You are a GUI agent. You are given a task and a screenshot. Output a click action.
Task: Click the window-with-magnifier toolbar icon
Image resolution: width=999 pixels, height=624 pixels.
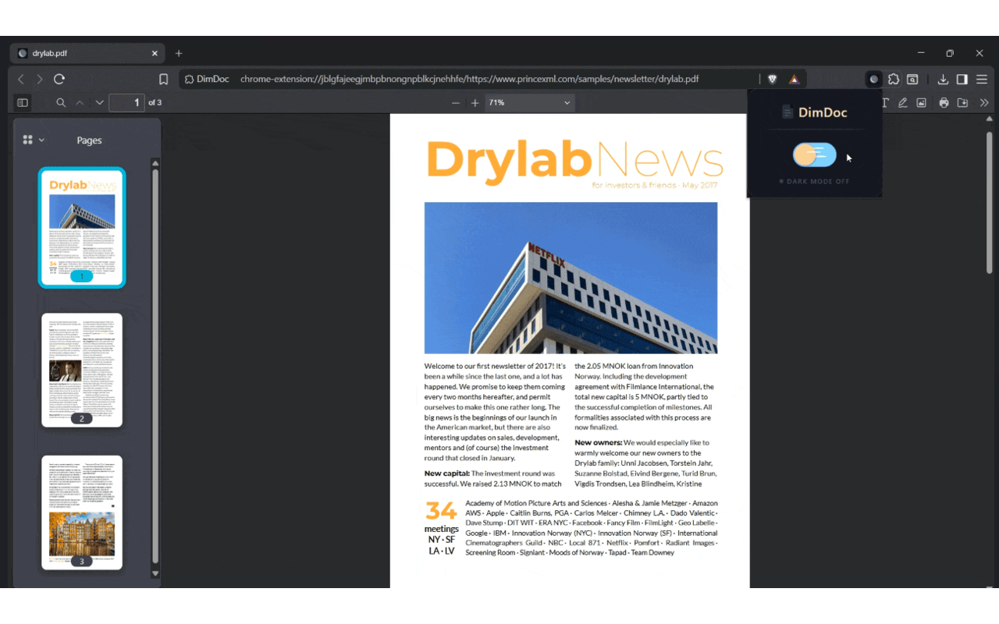coord(912,79)
